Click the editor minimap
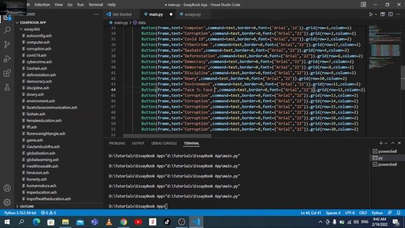This screenshot has height=228, width=405. pyautogui.click(x=384, y=47)
